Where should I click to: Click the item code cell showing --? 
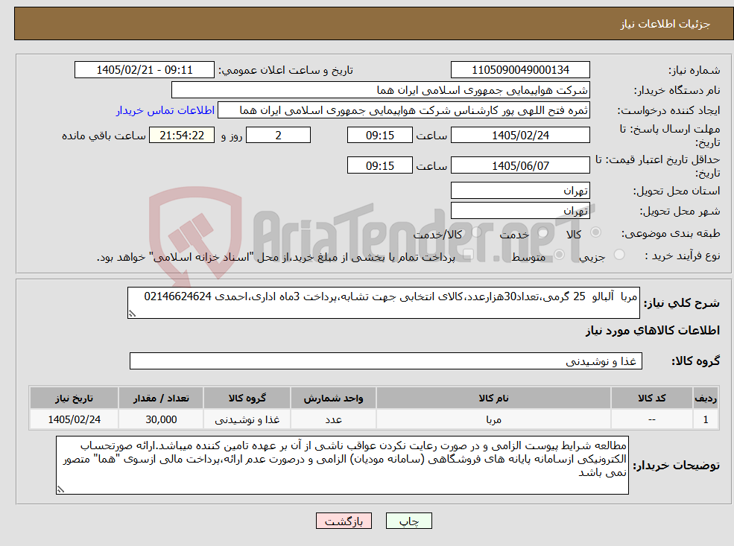point(651,419)
